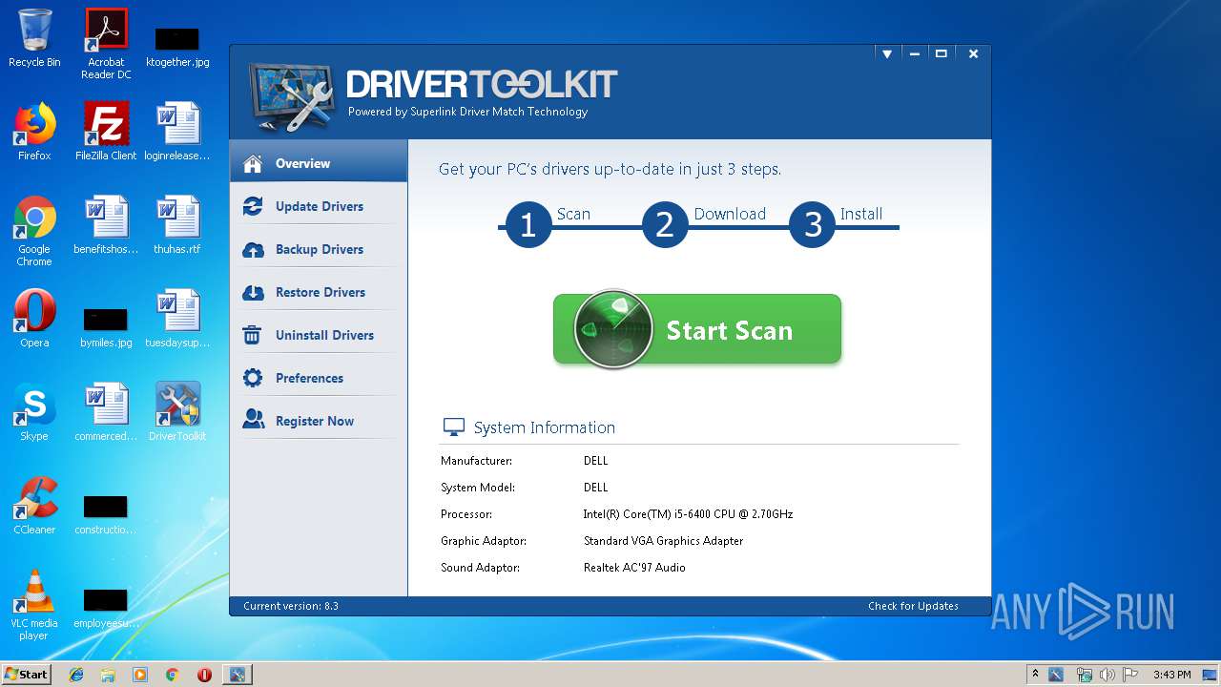Open the Uninstall Drivers section
This screenshot has width=1221, height=687.
319,335
